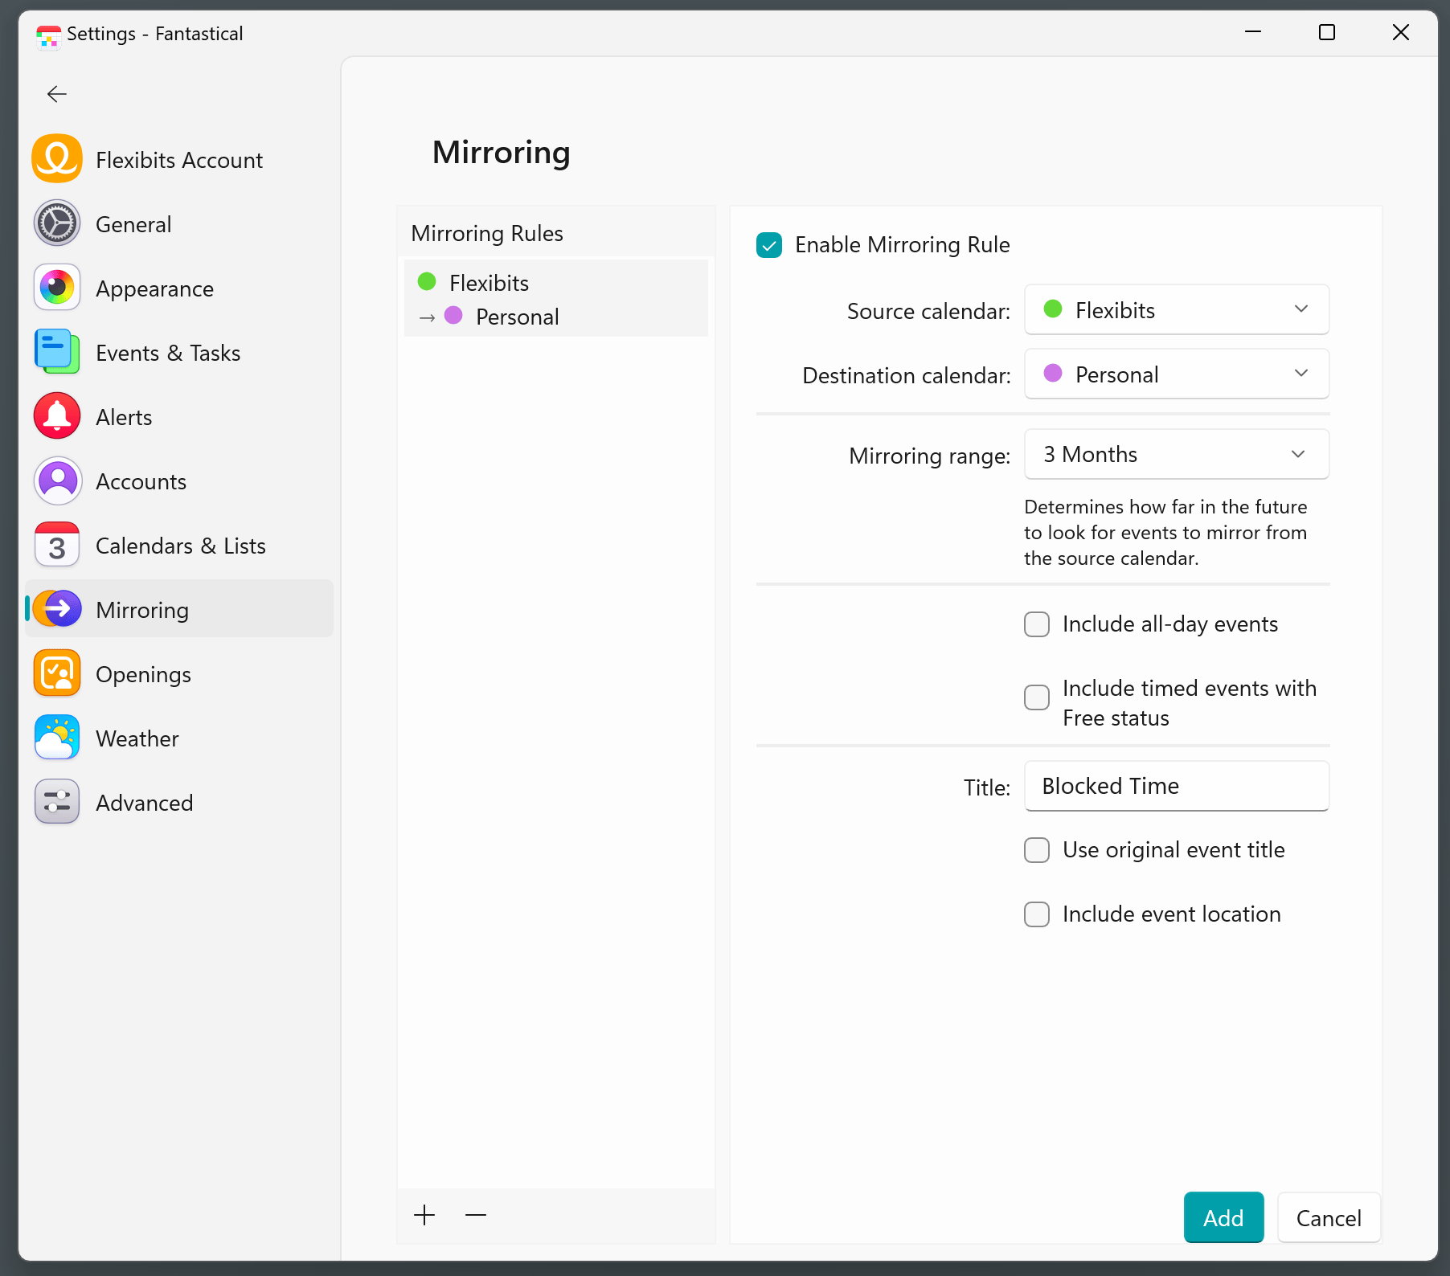Click the Advanced sliders icon
The image size is (1450, 1276).
pyautogui.click(x=57, y=802)
